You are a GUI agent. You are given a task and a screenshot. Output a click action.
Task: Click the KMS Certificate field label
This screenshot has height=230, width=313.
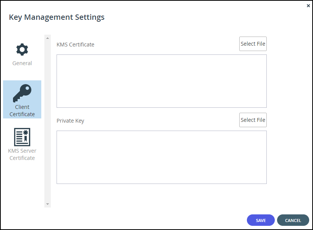[x=75, y=45]
